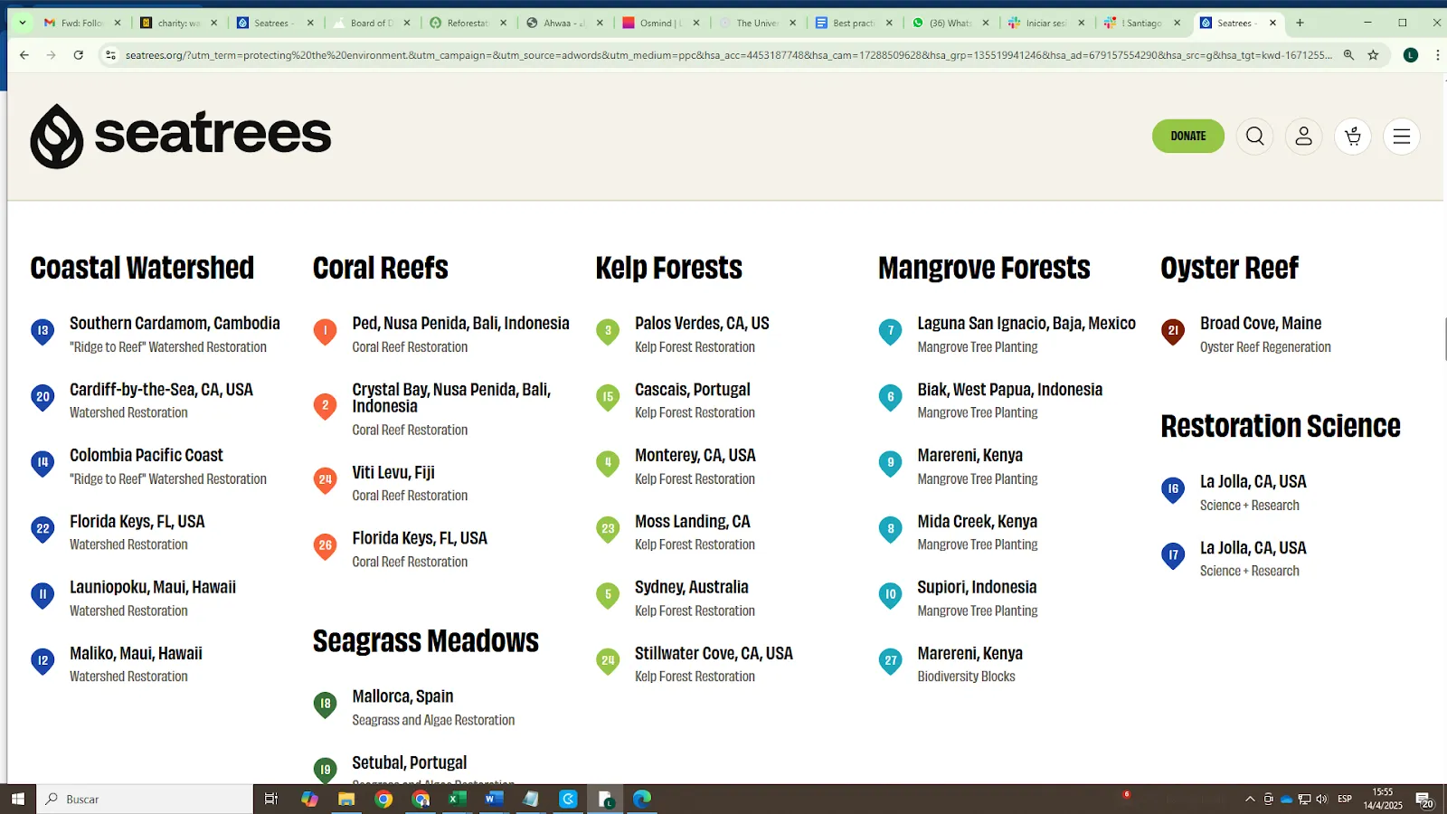Open Excel from the taskbar
1447x814 pixels.
click(x=457, y=799)
